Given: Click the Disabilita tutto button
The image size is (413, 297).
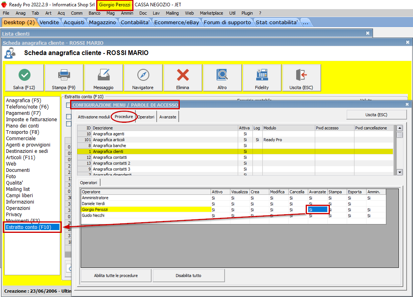Looking at the screenshot, I should [188, 276].
